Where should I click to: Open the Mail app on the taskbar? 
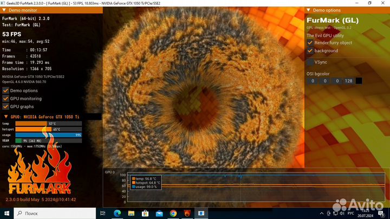160,214
